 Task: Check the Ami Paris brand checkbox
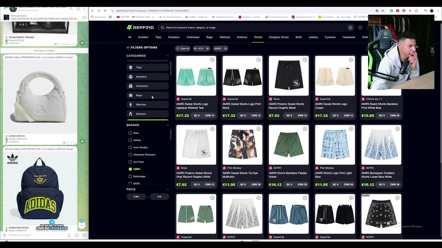(x=130, y=162)
